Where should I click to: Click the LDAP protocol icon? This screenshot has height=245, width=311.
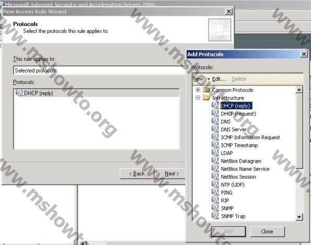(x=215, y=153)
